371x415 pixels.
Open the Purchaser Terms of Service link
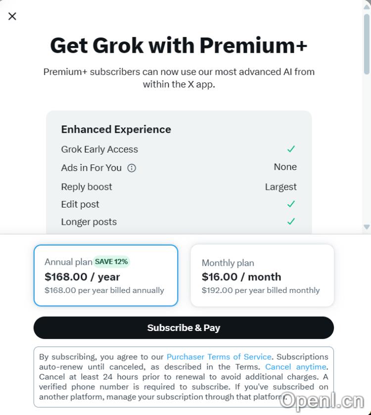(x=219, y=357)
